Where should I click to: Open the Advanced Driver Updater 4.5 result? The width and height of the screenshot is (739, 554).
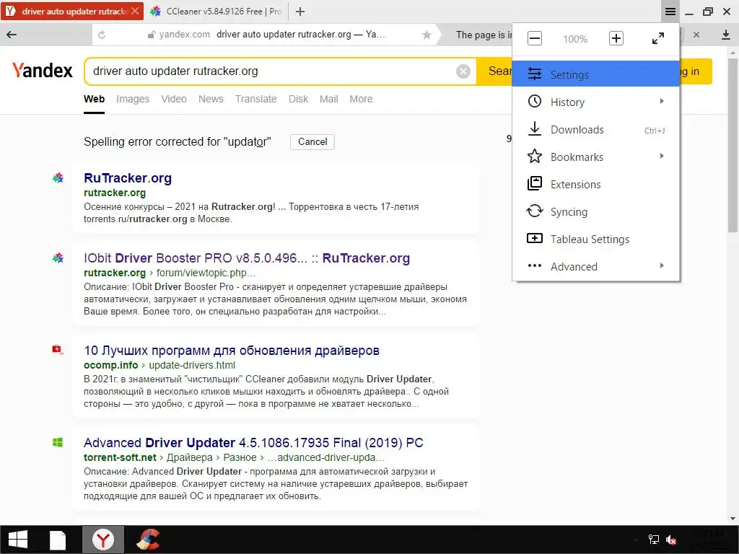253,443
